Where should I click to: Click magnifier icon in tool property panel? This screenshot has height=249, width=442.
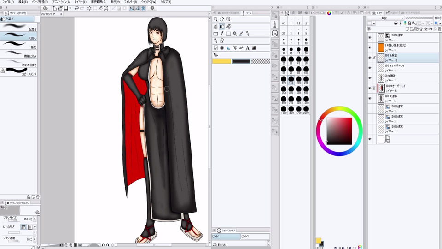pyautogui.click(x=37, y=212)
